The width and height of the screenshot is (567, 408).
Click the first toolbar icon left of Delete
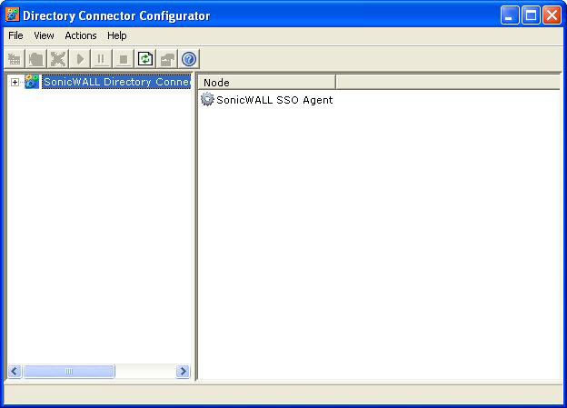tap(36, 59)
